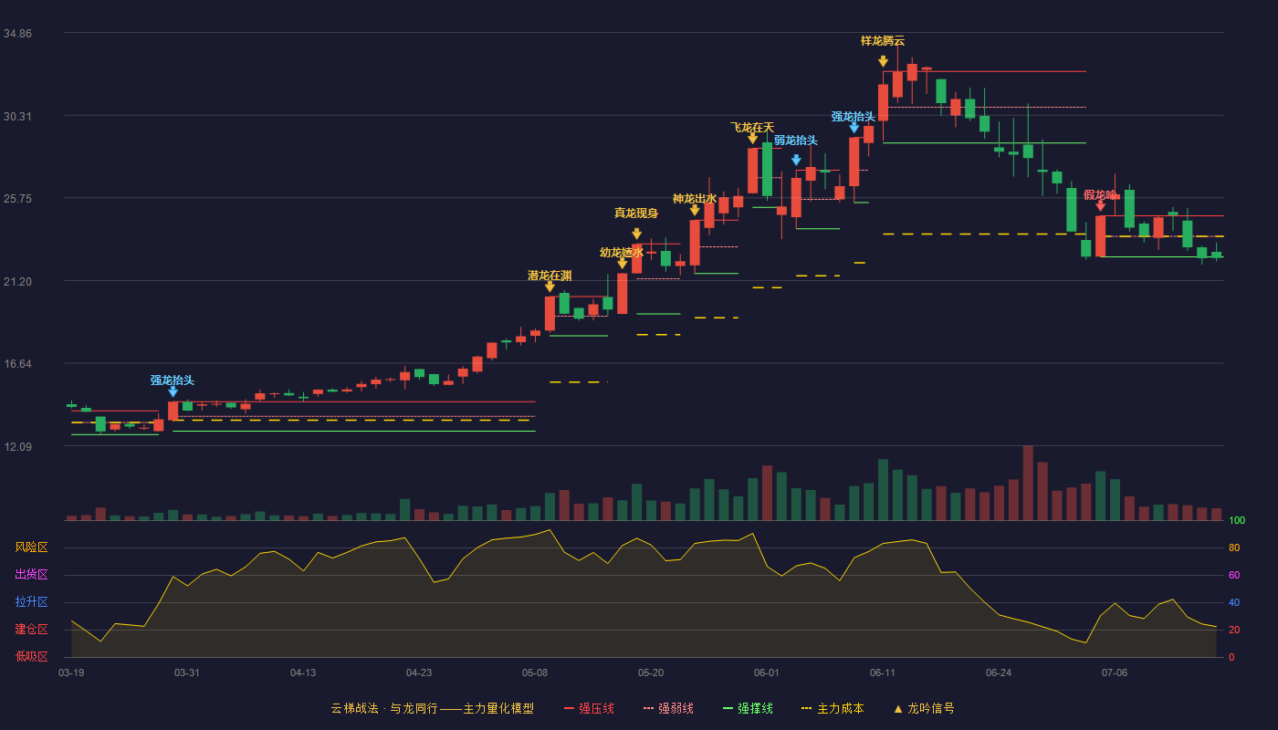
Task: Click the 04-13 date label
Action: point(303,673)
